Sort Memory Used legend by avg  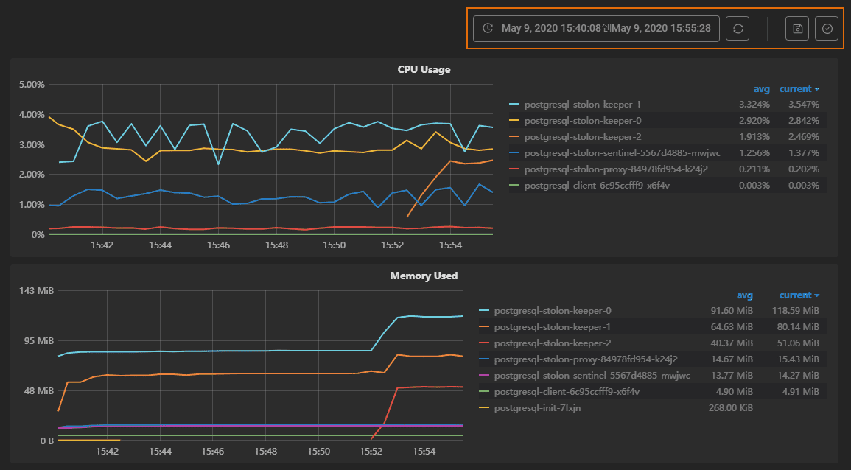coord(744,295)
